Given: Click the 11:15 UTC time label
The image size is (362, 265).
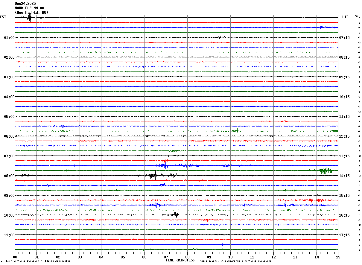Looking at the screenshot, I should (344, 117).
